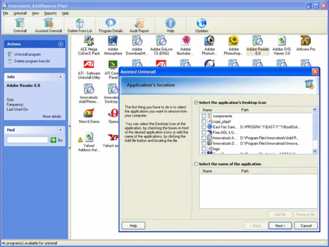Viewport: 329px width, 247px height.
Task: Select Adobe Reader 6.0 program icon
Action: click(x=258, y=45)
